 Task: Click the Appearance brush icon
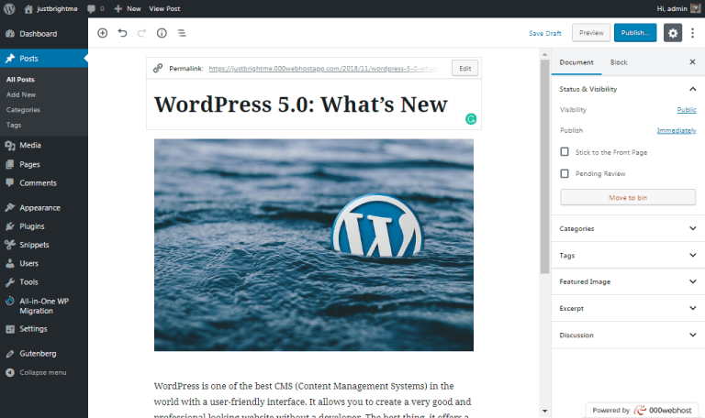(10, 207)
